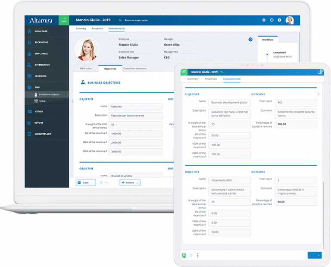
Task: Click Mancin Giulia's profile photo
Action: (x=87, y=50)
